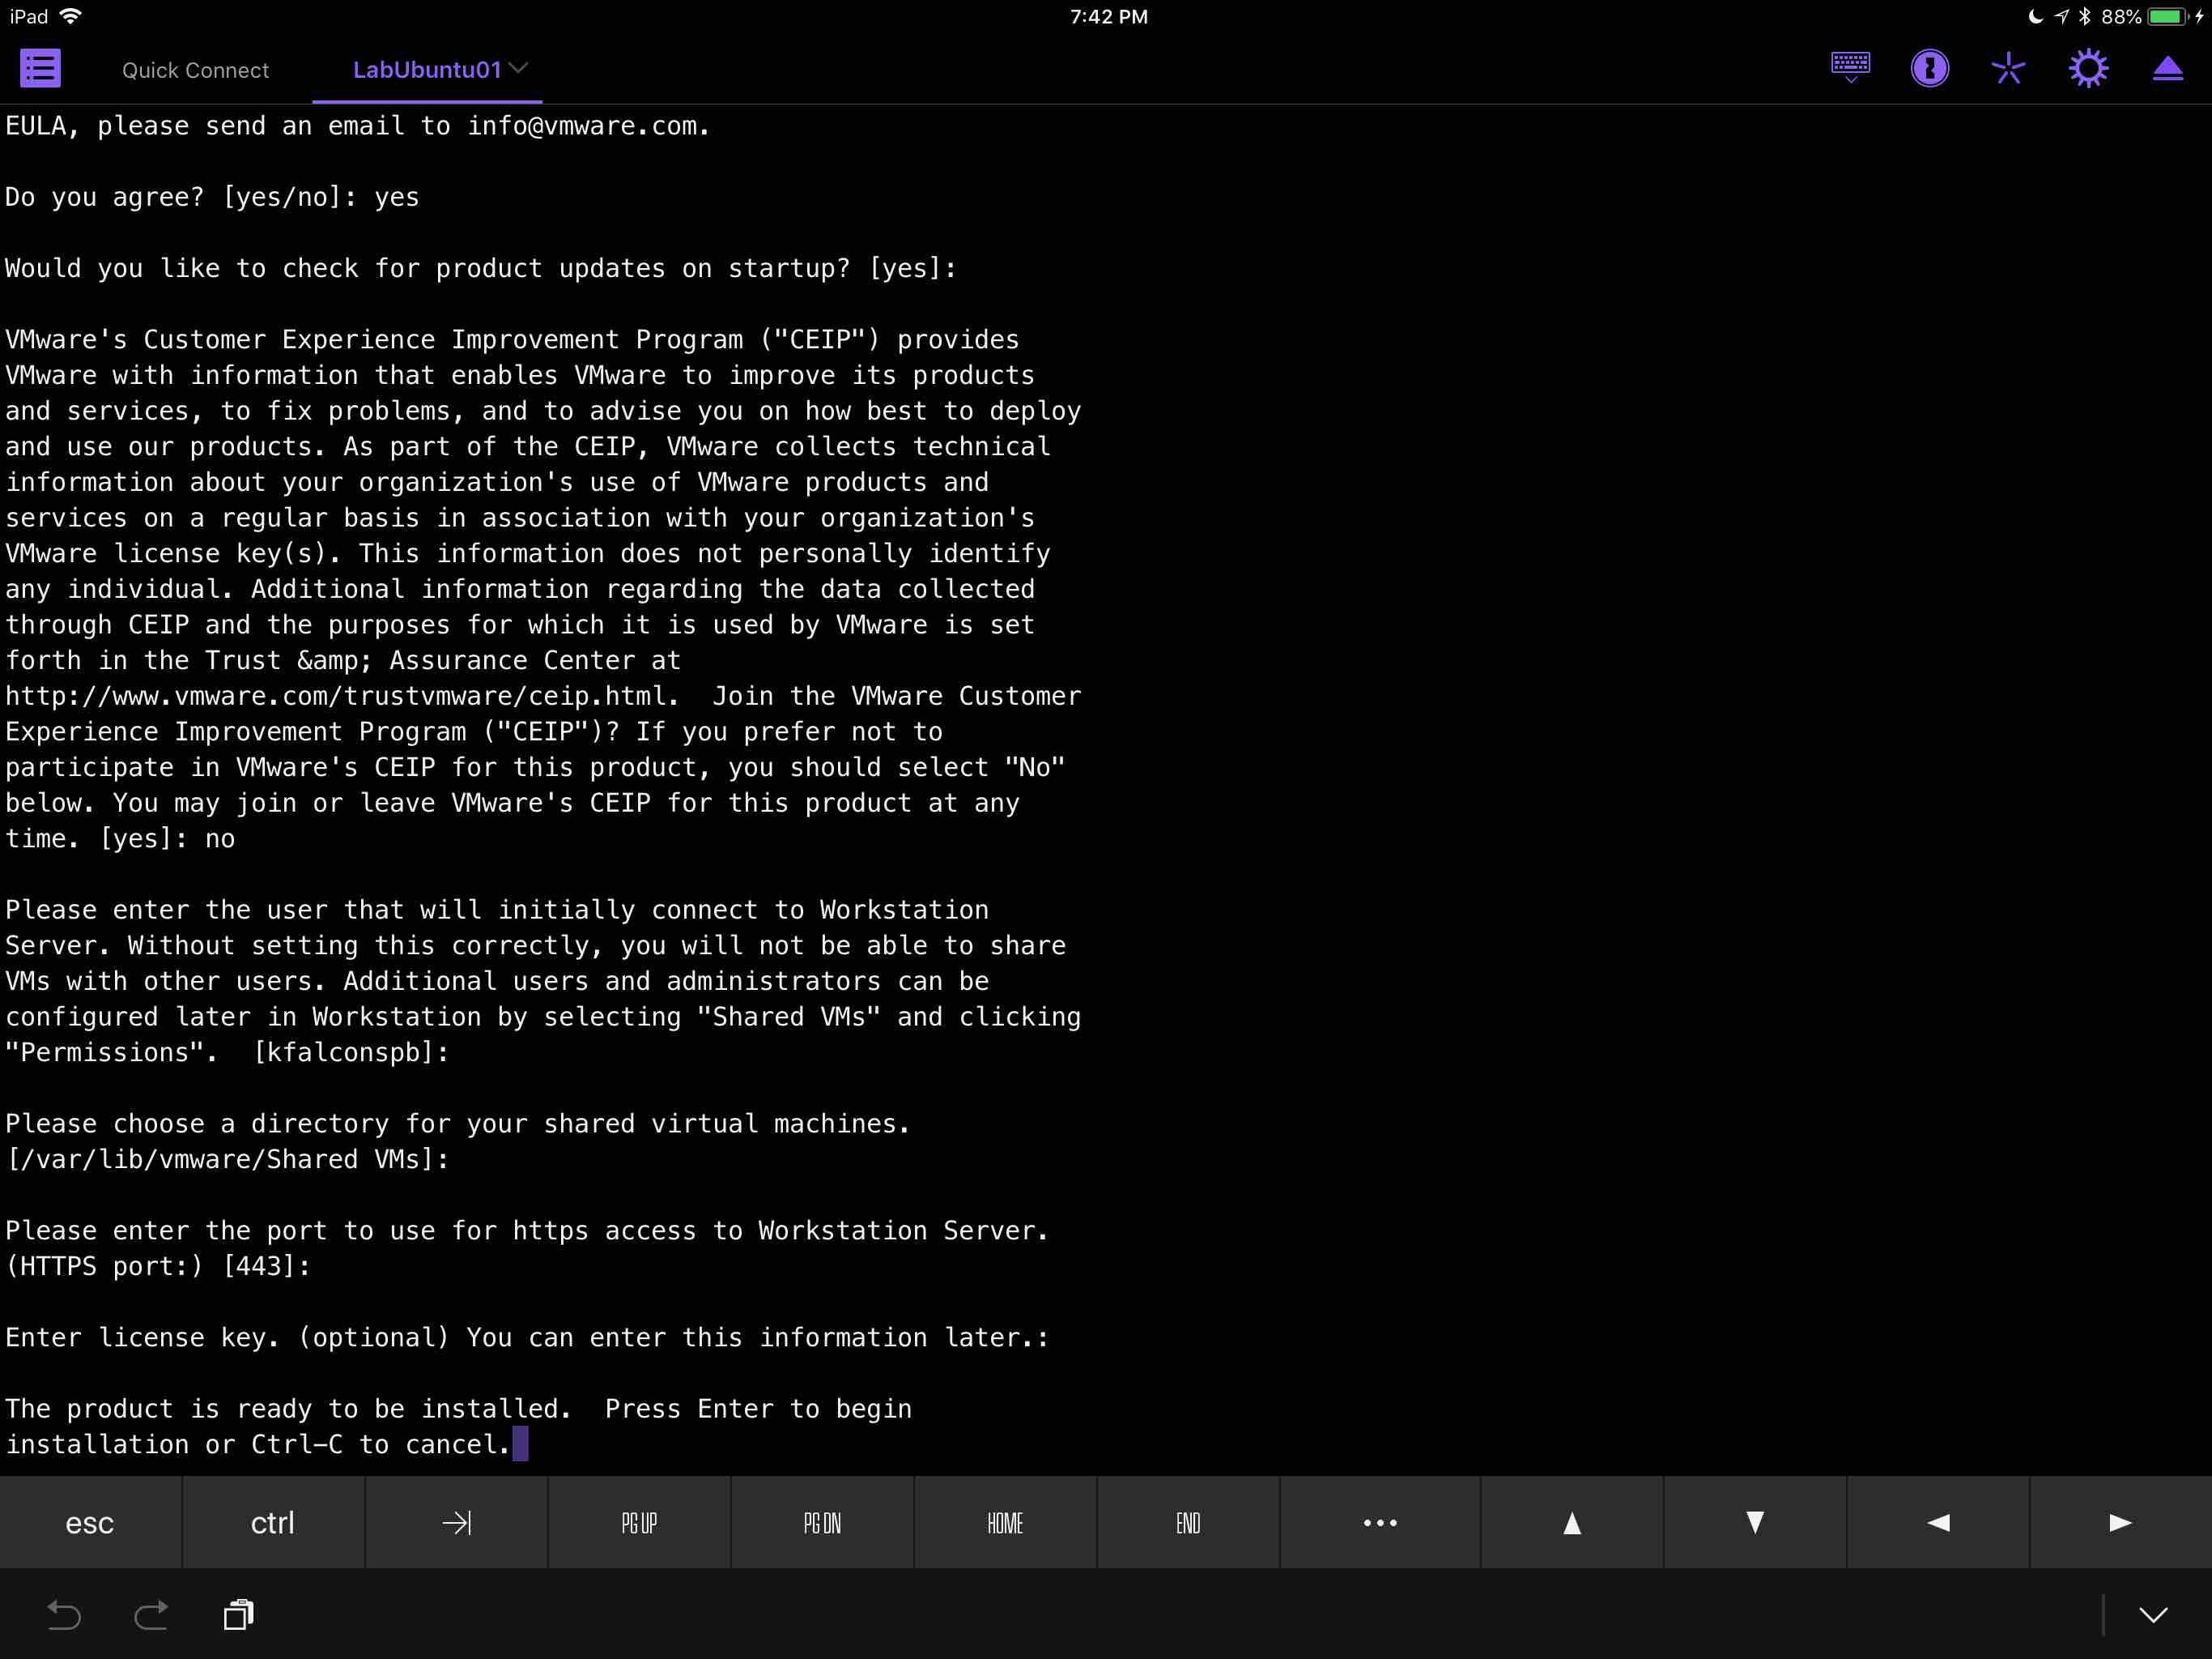Tap the ctrl modifier key

coord(273,1522)
